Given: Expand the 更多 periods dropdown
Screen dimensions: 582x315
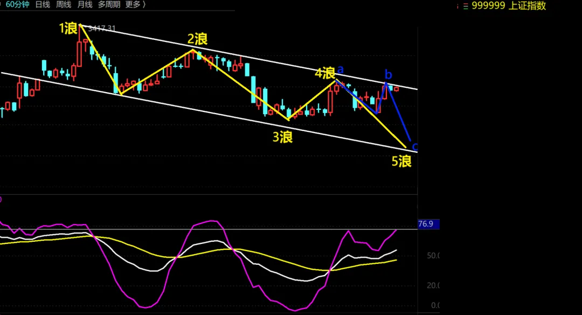Looking at the screenshot, I should pos(135,4).
